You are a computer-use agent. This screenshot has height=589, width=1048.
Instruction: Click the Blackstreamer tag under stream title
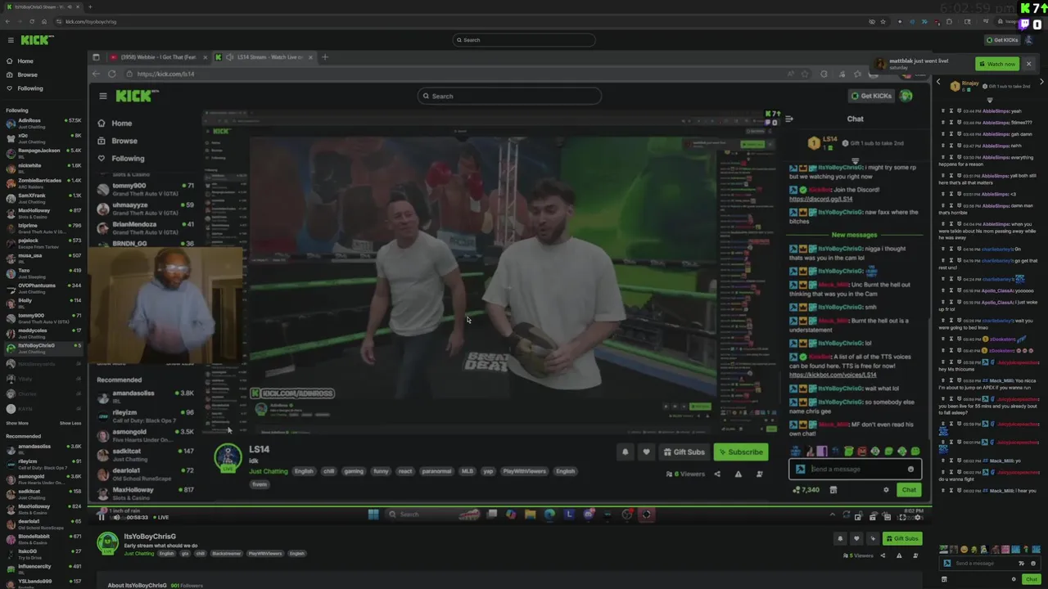click(x=227, y=554)
